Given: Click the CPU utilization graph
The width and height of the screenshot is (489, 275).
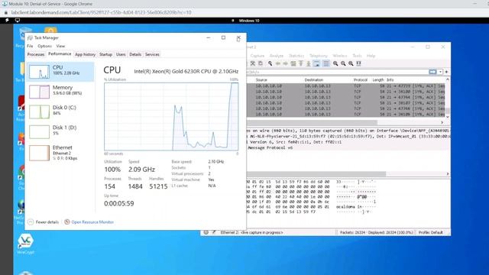Looking at the screenshot, I should pos(171,117).
